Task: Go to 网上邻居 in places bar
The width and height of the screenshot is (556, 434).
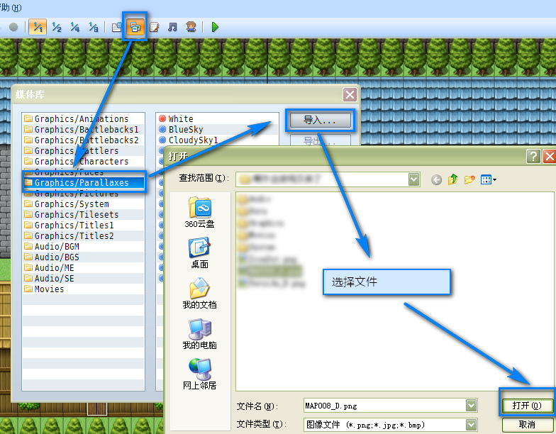Action: (199, 374)
